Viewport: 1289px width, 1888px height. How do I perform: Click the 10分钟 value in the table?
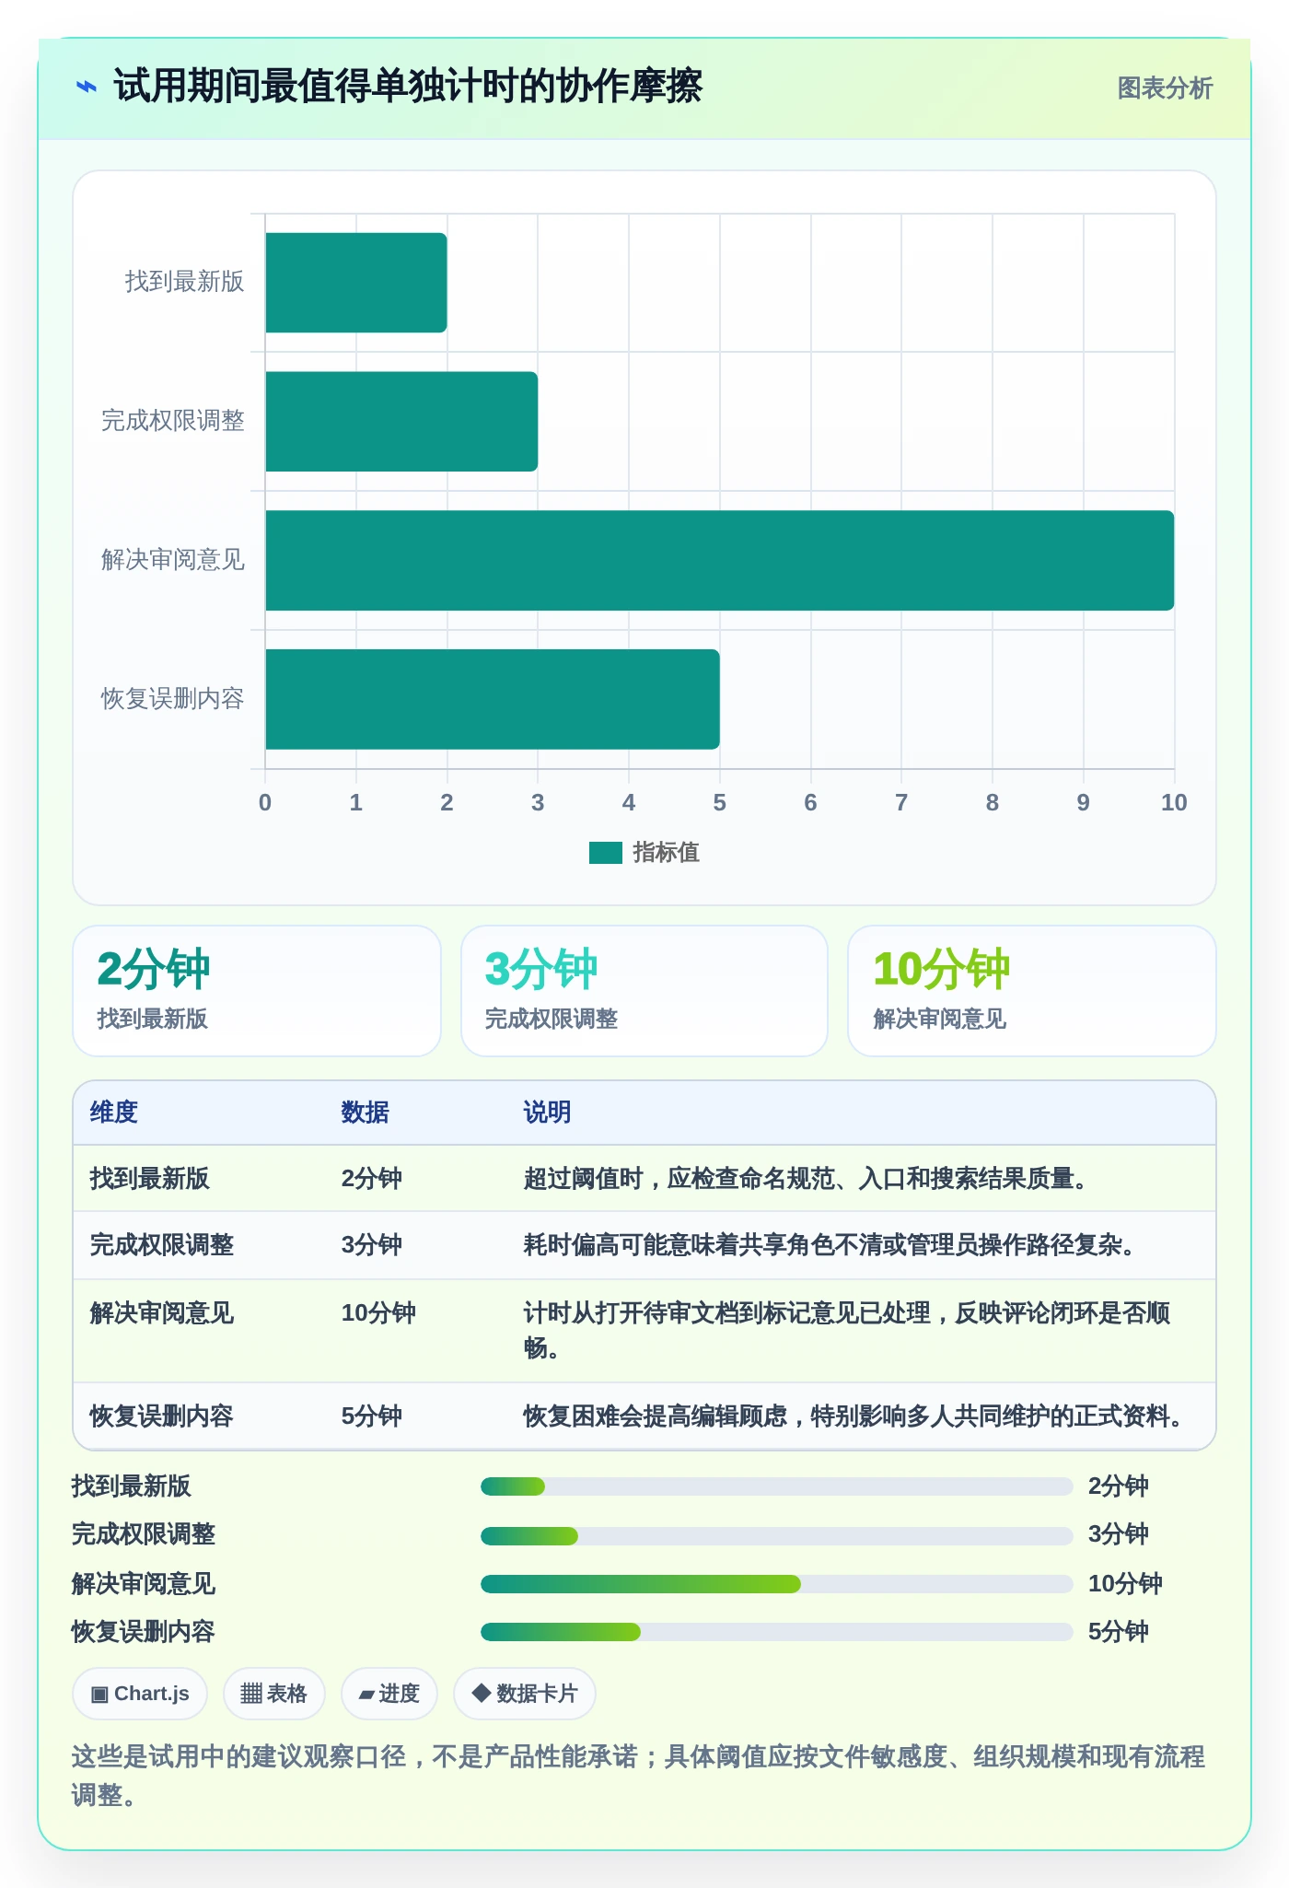[x=378, y=1313]
